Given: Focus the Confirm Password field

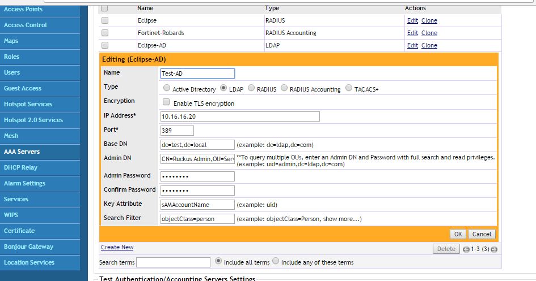Looking at the screenshot, I should (197, 191).
